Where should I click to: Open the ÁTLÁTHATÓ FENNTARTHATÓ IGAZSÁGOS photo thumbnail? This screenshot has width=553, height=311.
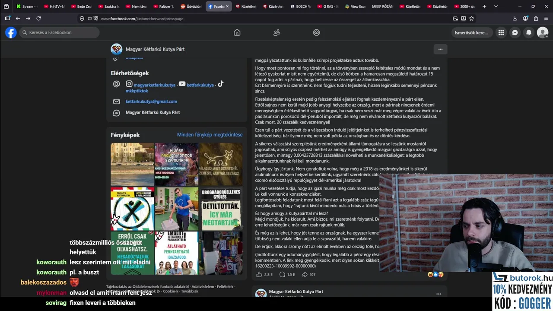point(176,253)
